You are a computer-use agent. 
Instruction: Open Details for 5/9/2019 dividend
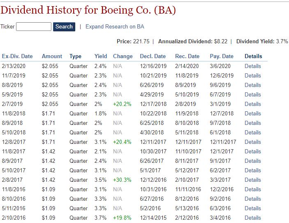click(x=253, y=94)
